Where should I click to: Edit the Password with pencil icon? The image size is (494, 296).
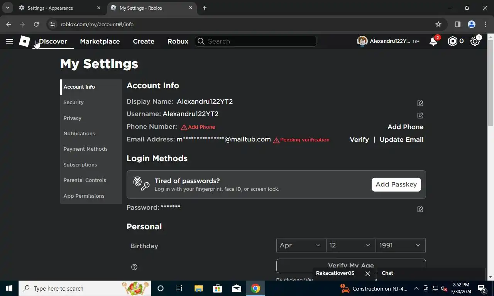420,209
